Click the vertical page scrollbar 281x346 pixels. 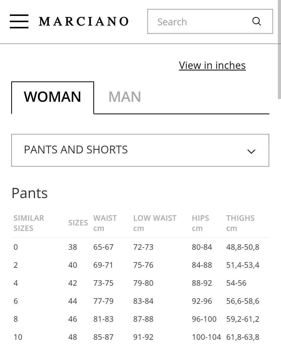(279, 49)
